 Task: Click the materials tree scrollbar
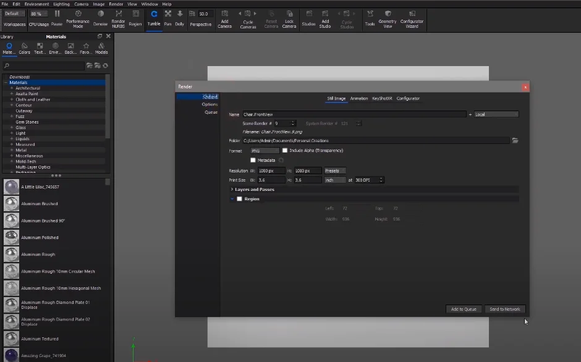point(108,106)
